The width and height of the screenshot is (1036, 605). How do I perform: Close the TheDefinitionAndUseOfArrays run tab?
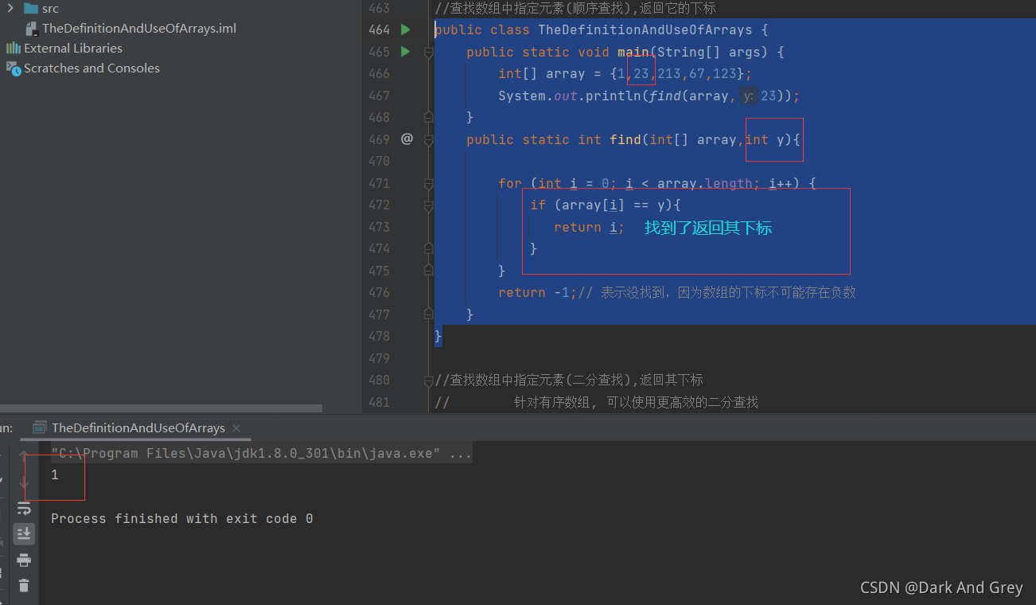pos(236,427)
